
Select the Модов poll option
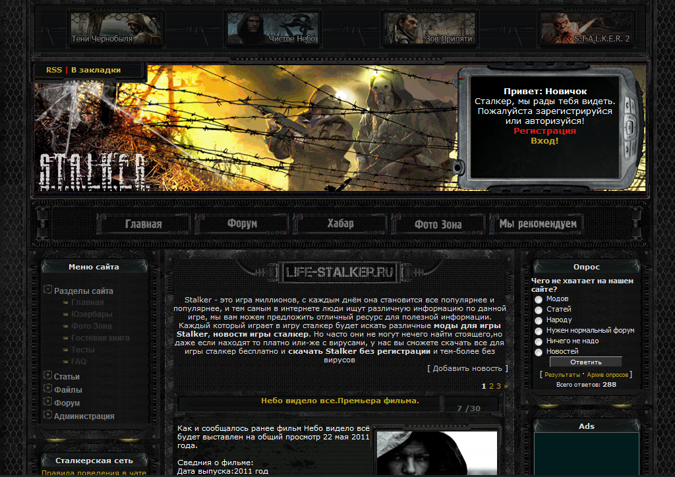point(538,299)
